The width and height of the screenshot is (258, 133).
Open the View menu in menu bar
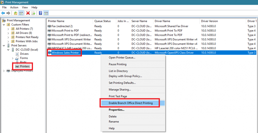coord(25,8)
